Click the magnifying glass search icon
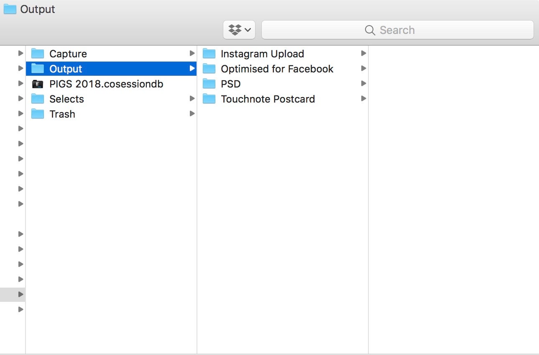This screenshot has width=539, height=355. [x=370, y=30]
